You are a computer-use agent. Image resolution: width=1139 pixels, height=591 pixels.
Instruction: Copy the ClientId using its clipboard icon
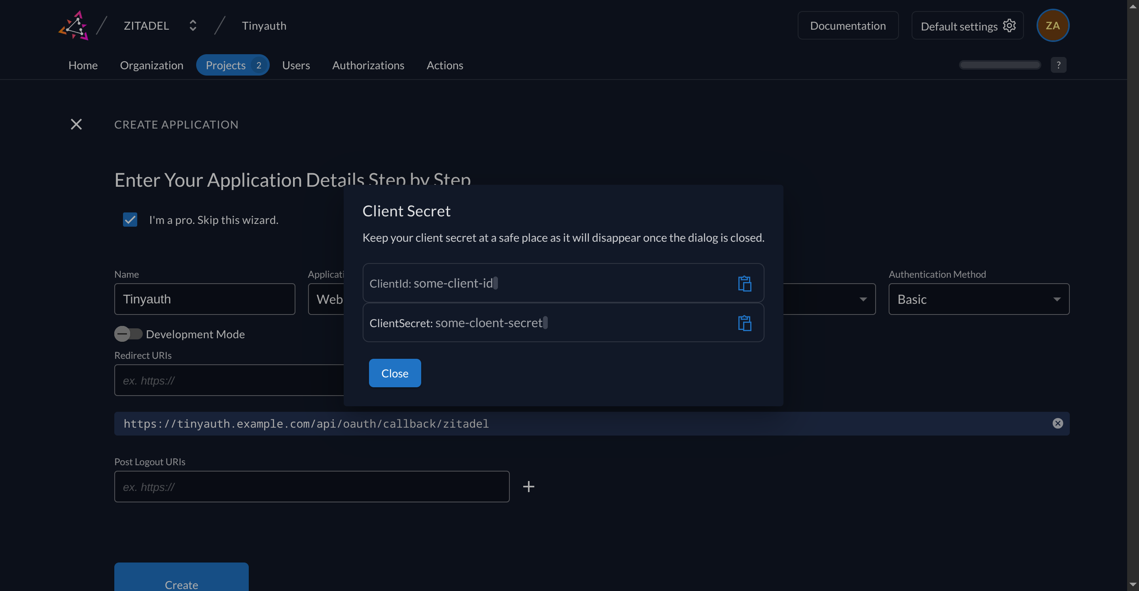point(745,283)
